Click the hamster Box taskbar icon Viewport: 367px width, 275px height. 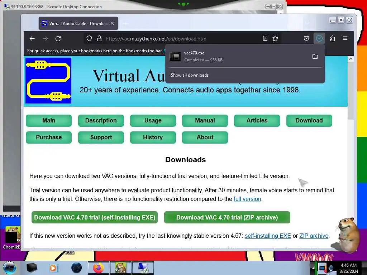pyautogui.click(x=121, y=268)
